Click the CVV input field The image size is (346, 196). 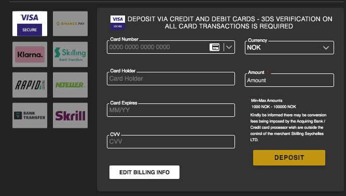tap(171, 142)
